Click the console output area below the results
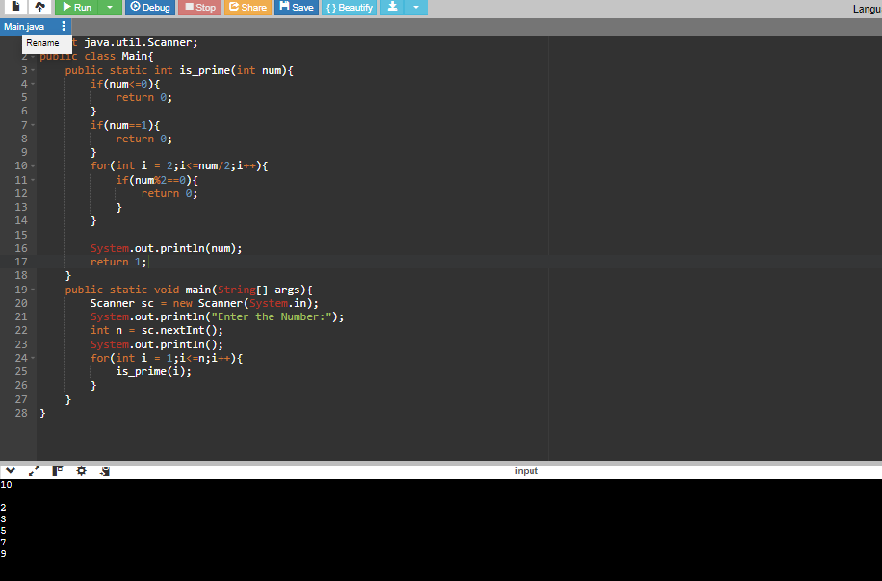Viewport: 882px width, 581px height. coord(441,570)
